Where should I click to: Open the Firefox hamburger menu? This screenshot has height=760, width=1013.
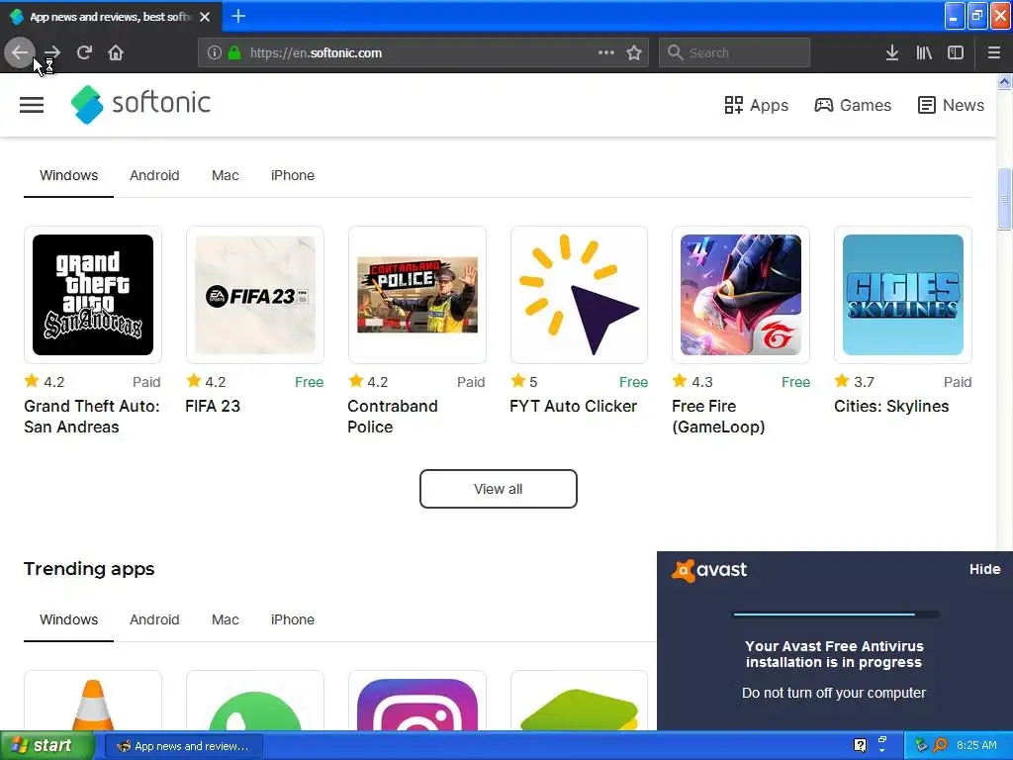[993, 53]
